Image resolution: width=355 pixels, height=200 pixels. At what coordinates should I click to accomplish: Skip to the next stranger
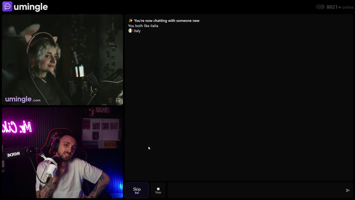137,190
